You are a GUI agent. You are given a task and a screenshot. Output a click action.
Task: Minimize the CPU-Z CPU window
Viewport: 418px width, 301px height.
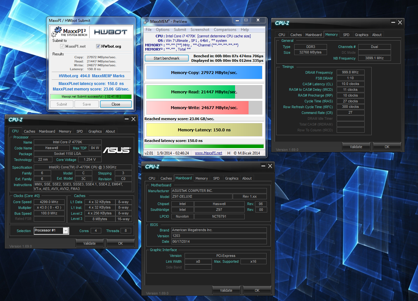click(x=126, y=119)
